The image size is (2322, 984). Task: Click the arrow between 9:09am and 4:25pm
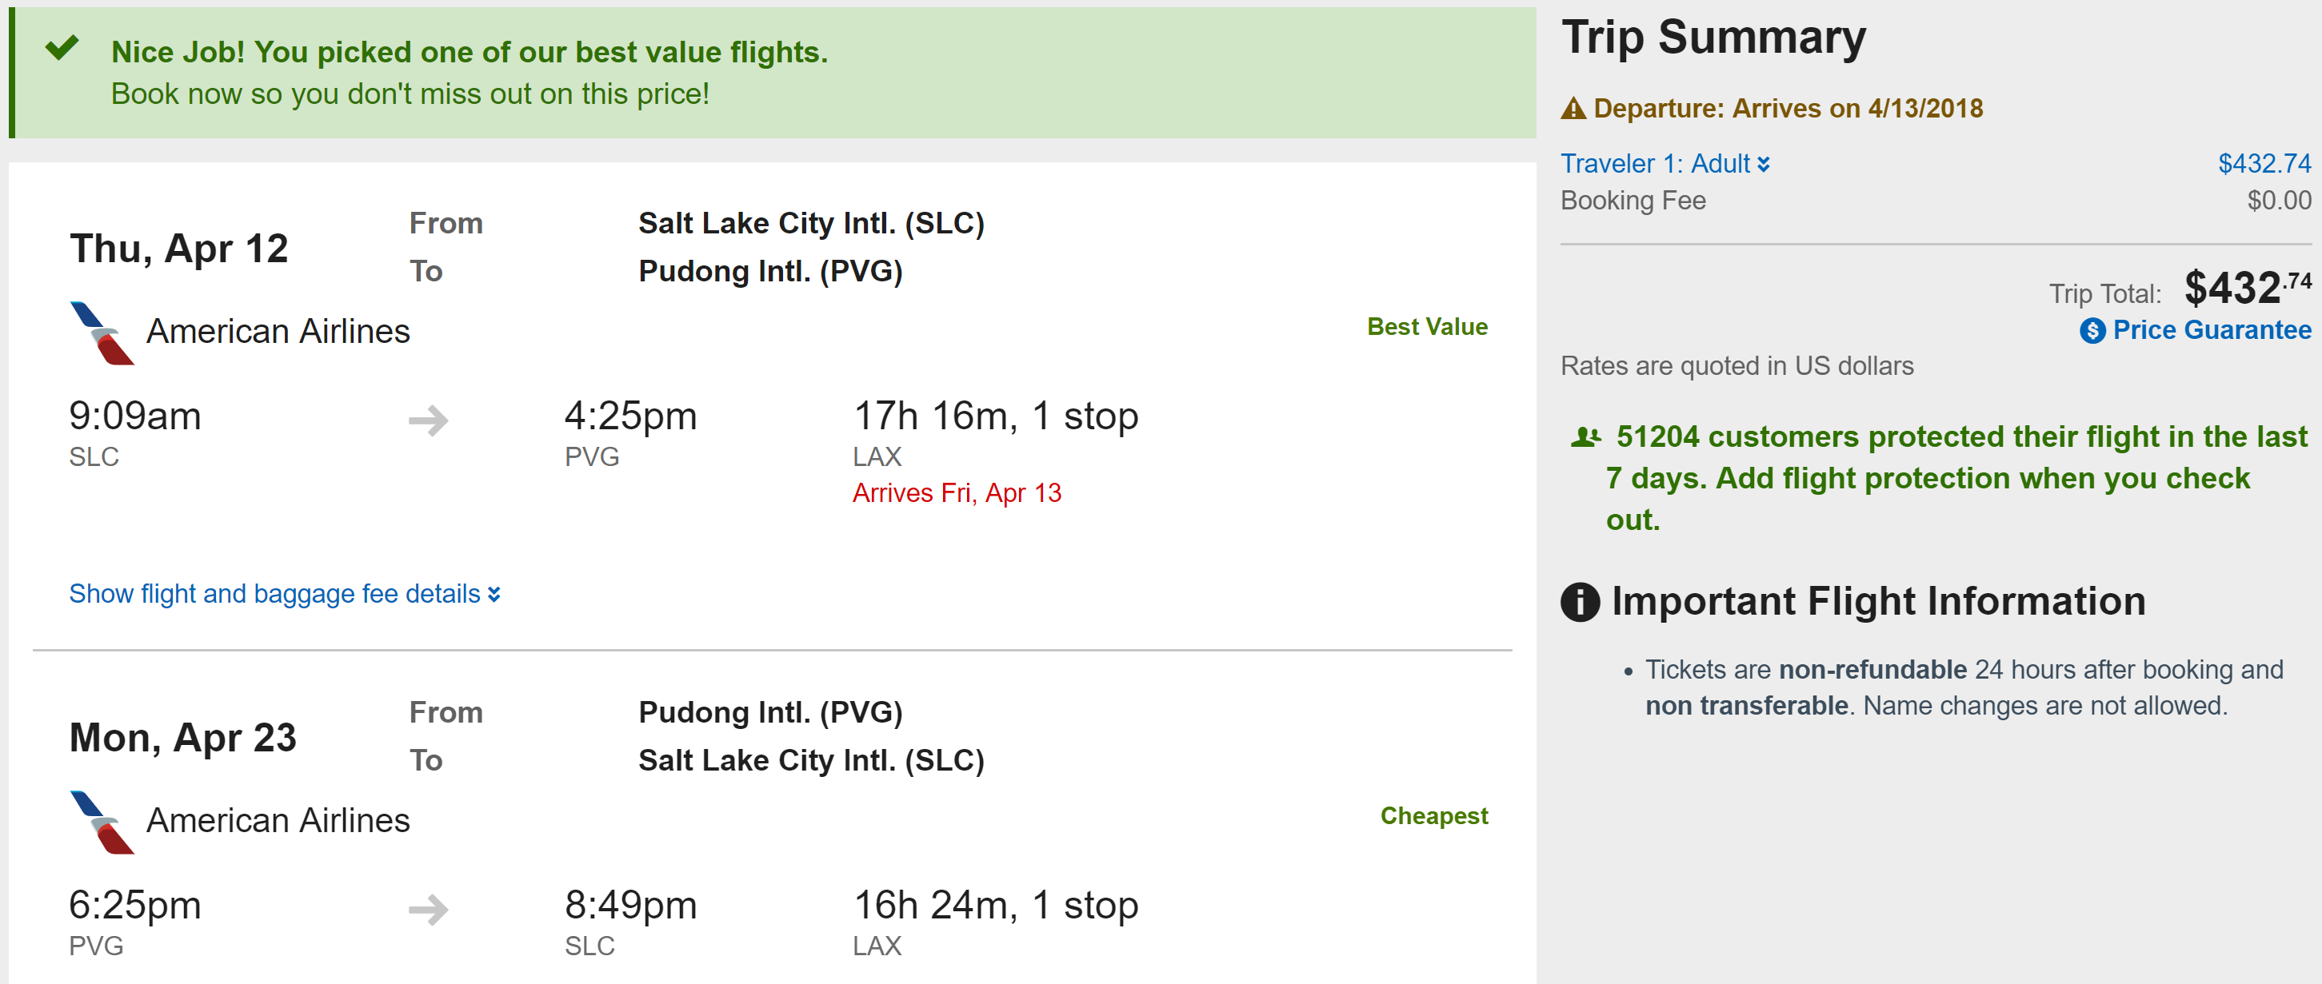pos(428,420)
